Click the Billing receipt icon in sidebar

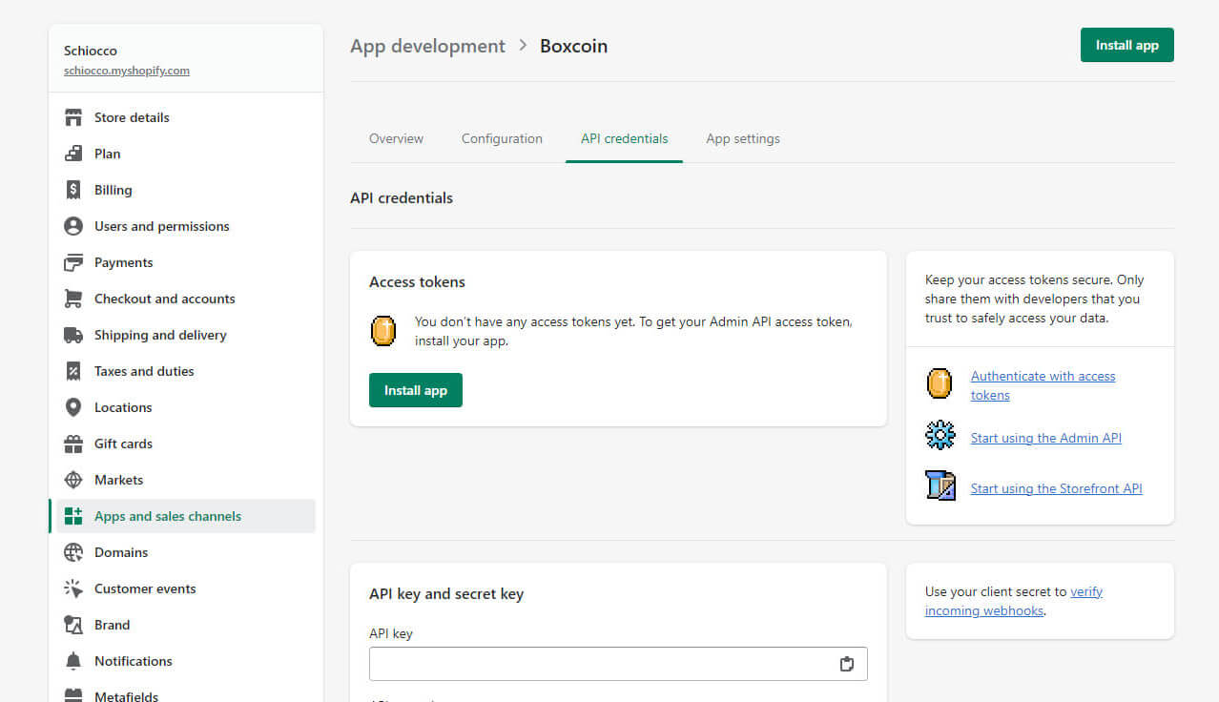coord(73,190)
